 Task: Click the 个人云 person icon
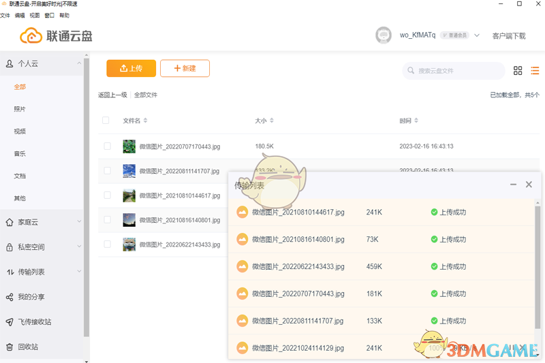(10, 63)
